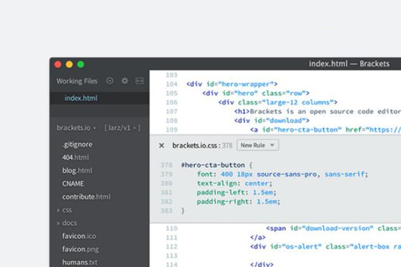Image resolution: width=401 pixels, height=267 pixels.
Task: Open the CNAME file
Action: pyautogui.click(x=73, y=184)
